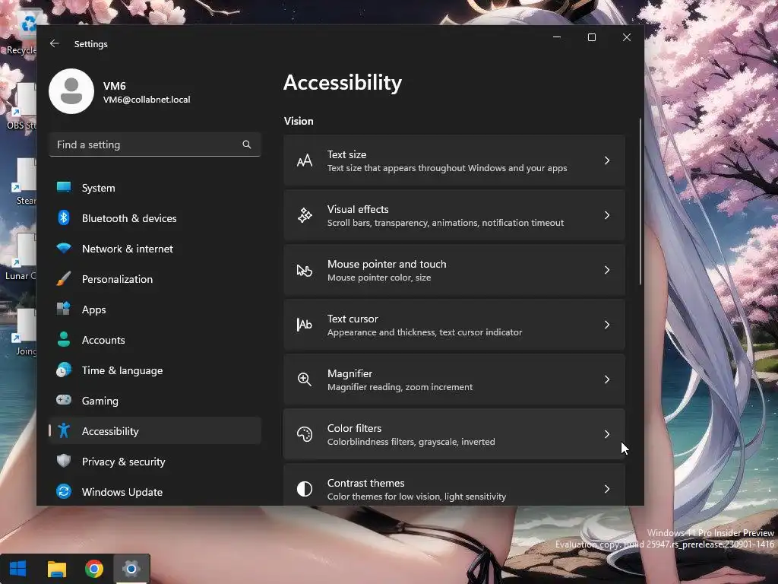Click the Accessibility figure icon in sidebar
778x584 pixels.
(x=64, y=430)
